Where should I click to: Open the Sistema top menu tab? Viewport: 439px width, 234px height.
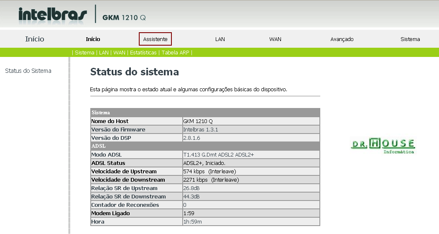[x=410, y=39]
